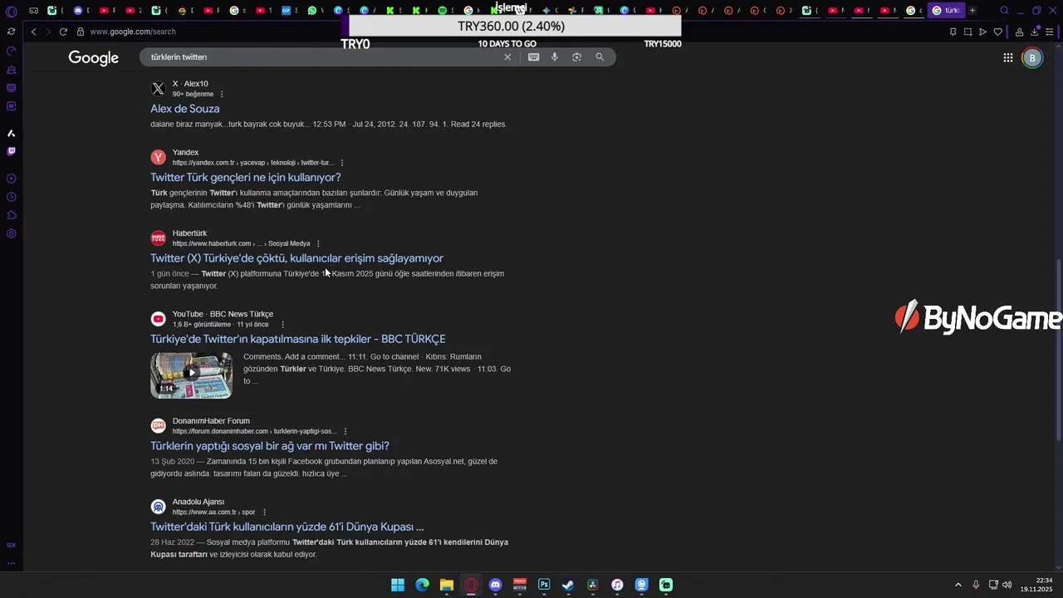Search tabs with top-right magnifier
Image resolution: width=1063 pixels, height=598 pixels.
(1004, 11)
